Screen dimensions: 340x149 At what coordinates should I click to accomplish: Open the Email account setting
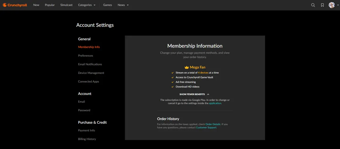coord(82,102)
